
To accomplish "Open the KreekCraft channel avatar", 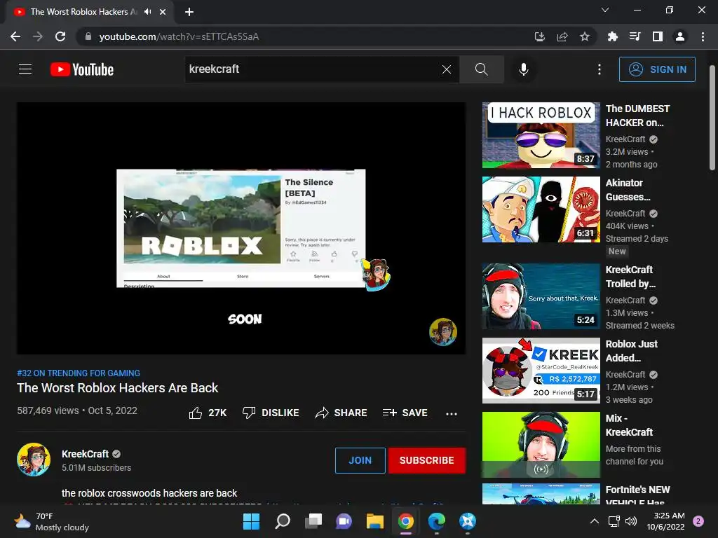I will tap(34, 460).
